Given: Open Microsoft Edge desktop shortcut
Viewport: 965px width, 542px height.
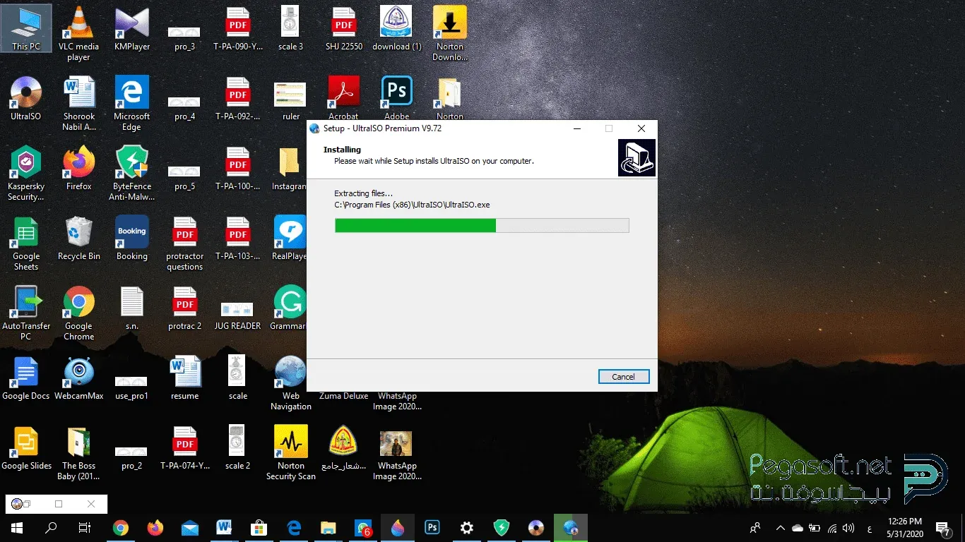Looking at the screenshot, I should coord(132,104).
